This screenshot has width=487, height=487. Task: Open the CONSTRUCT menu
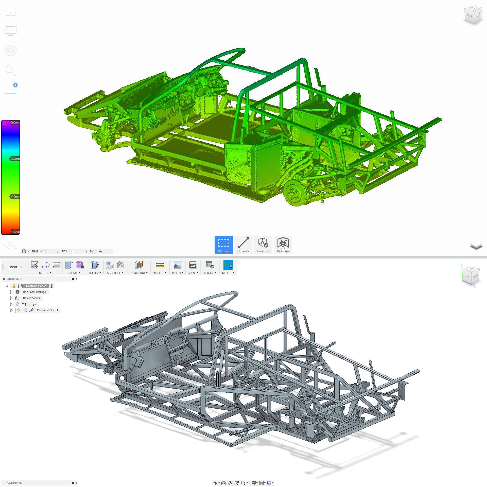138,273
